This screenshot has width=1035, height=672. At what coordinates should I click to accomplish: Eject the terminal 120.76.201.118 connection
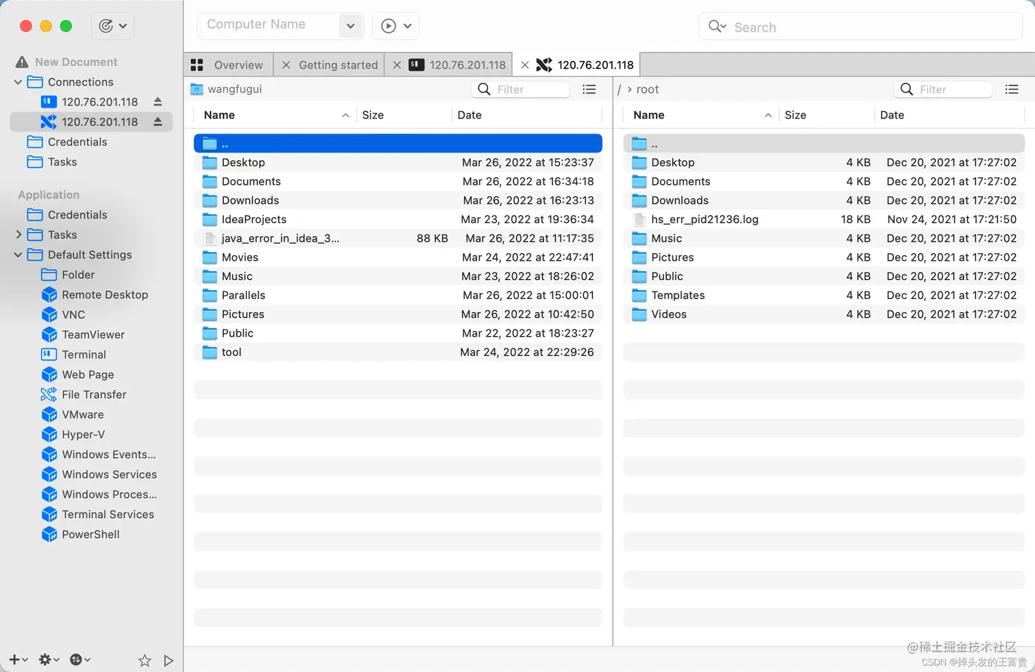coord(157,102)
